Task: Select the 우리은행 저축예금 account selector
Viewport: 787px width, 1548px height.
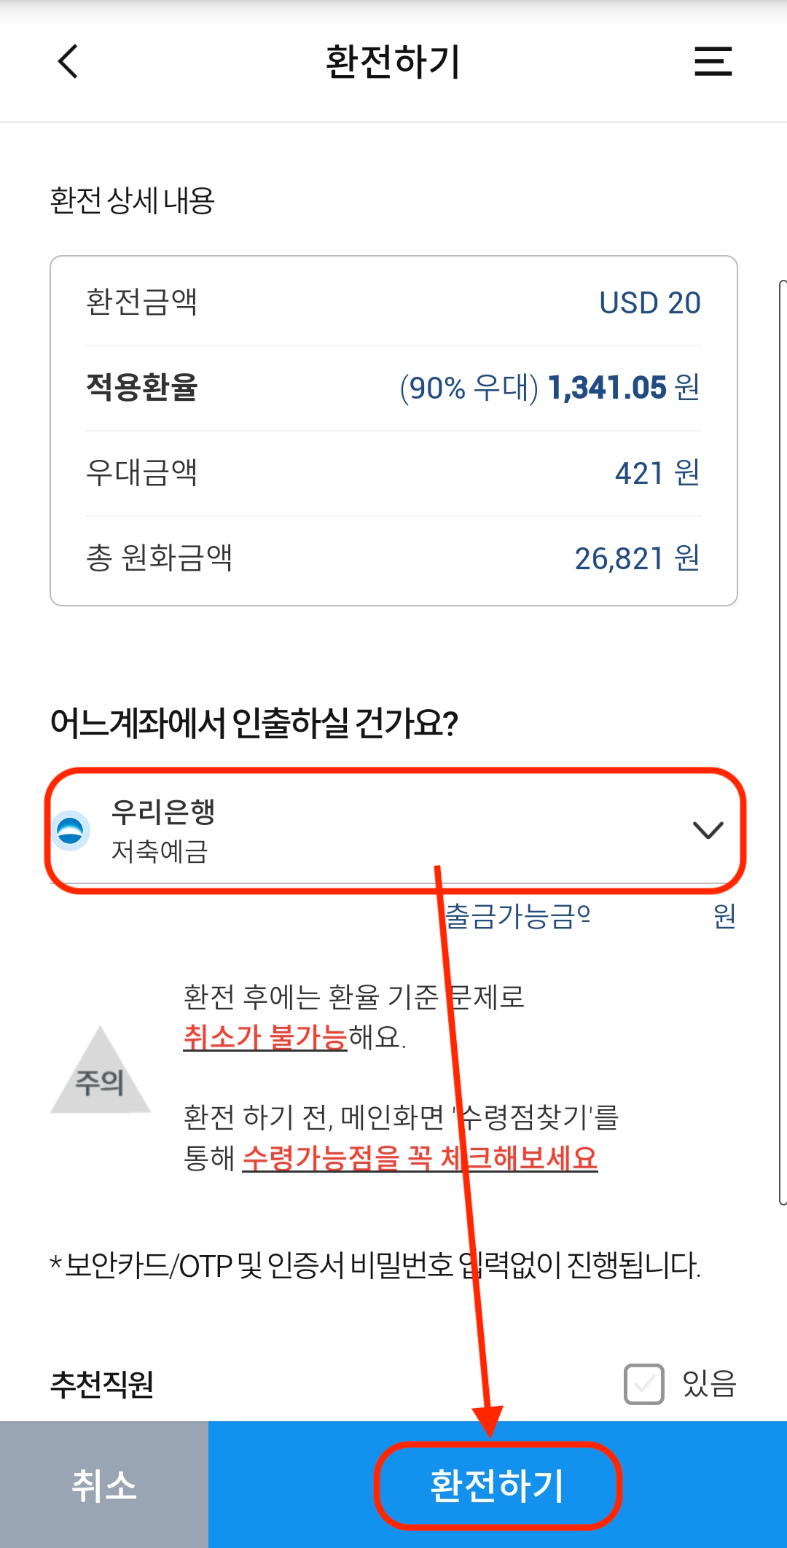Action: (x=394, y=830)
